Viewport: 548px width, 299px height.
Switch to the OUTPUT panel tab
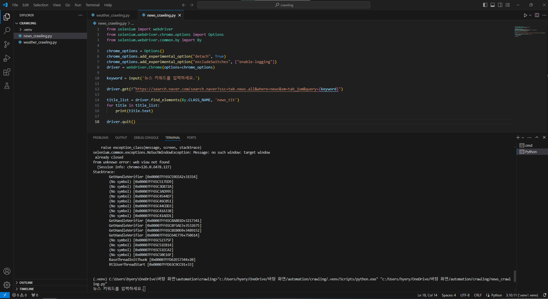tap(121, 138)
